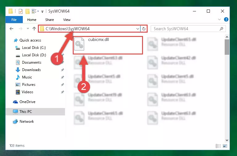Go forward with the Forward arrow
This screenshot has width=237, height=156.
20,29
